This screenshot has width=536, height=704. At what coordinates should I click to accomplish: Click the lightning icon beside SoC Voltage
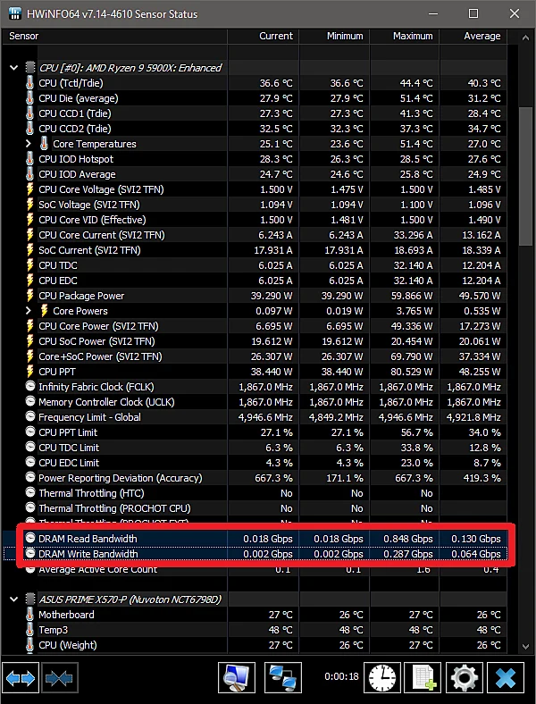coord(29,205)
